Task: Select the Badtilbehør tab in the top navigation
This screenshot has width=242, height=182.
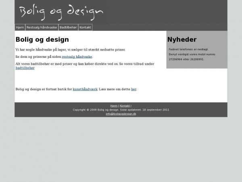Action: click(x=68, y=28)
